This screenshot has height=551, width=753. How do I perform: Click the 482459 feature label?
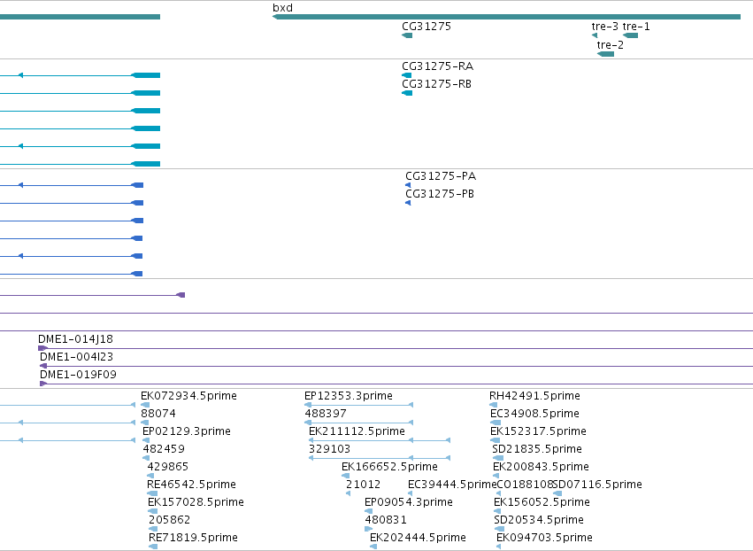[164, 449]
